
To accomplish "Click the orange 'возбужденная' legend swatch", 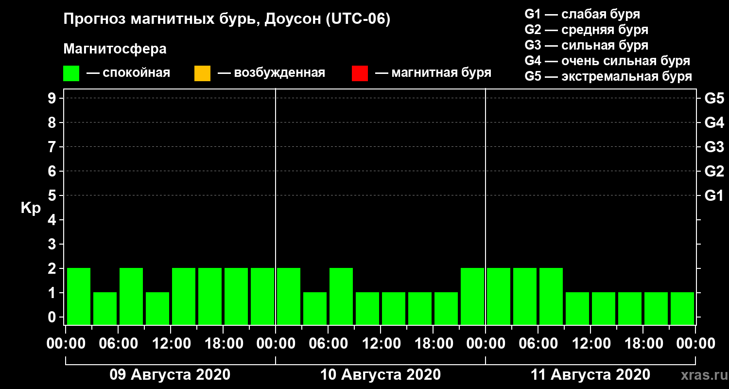I will [x=202, y=73].
